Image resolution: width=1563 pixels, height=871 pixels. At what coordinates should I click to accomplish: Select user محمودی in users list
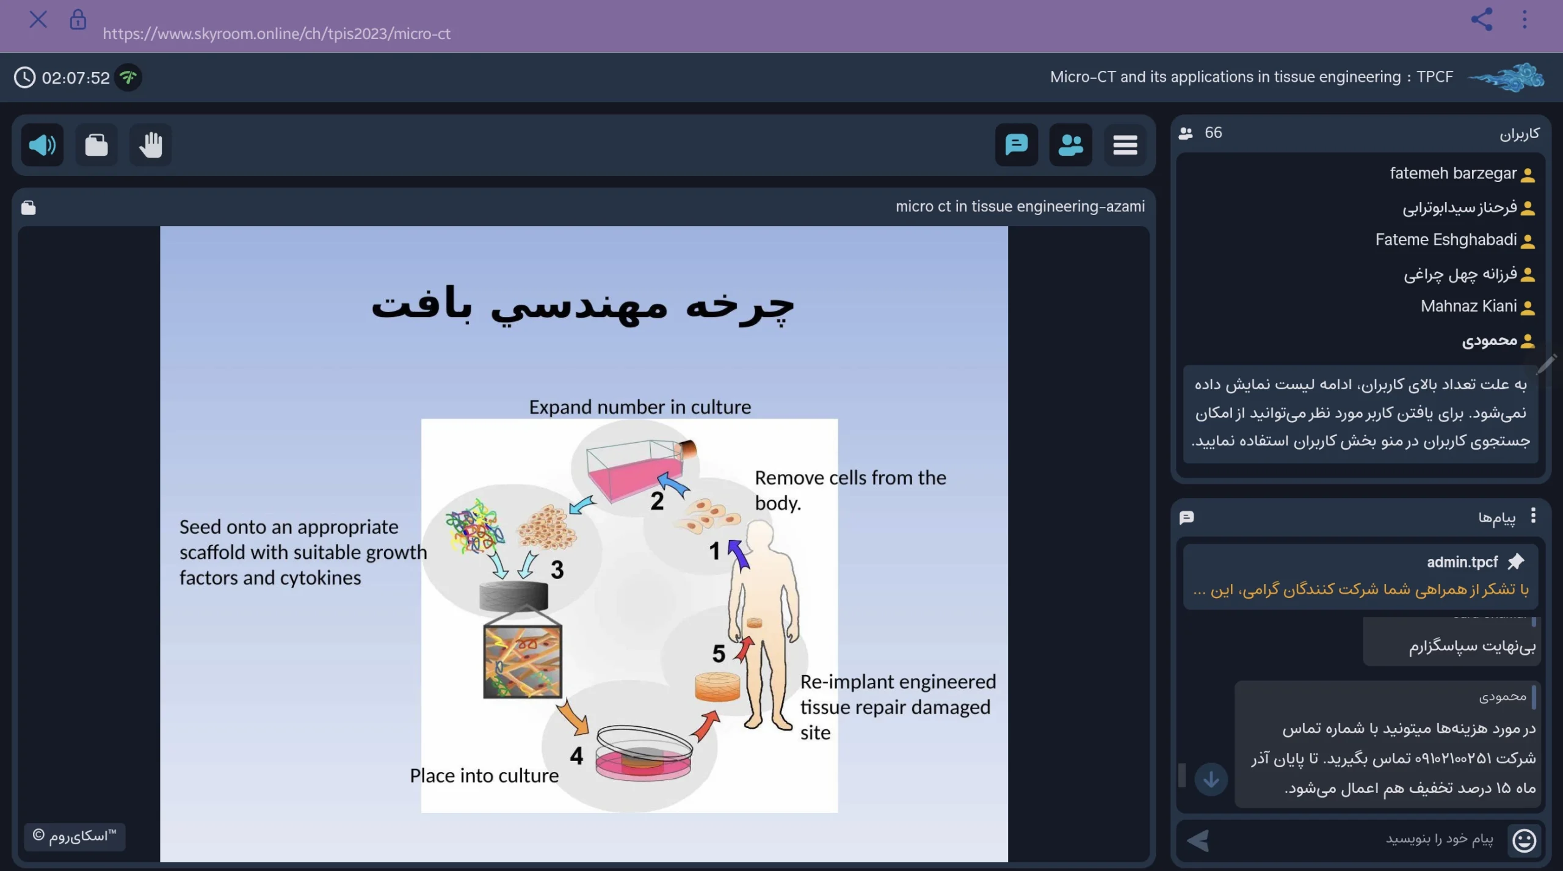(1489, 340)
